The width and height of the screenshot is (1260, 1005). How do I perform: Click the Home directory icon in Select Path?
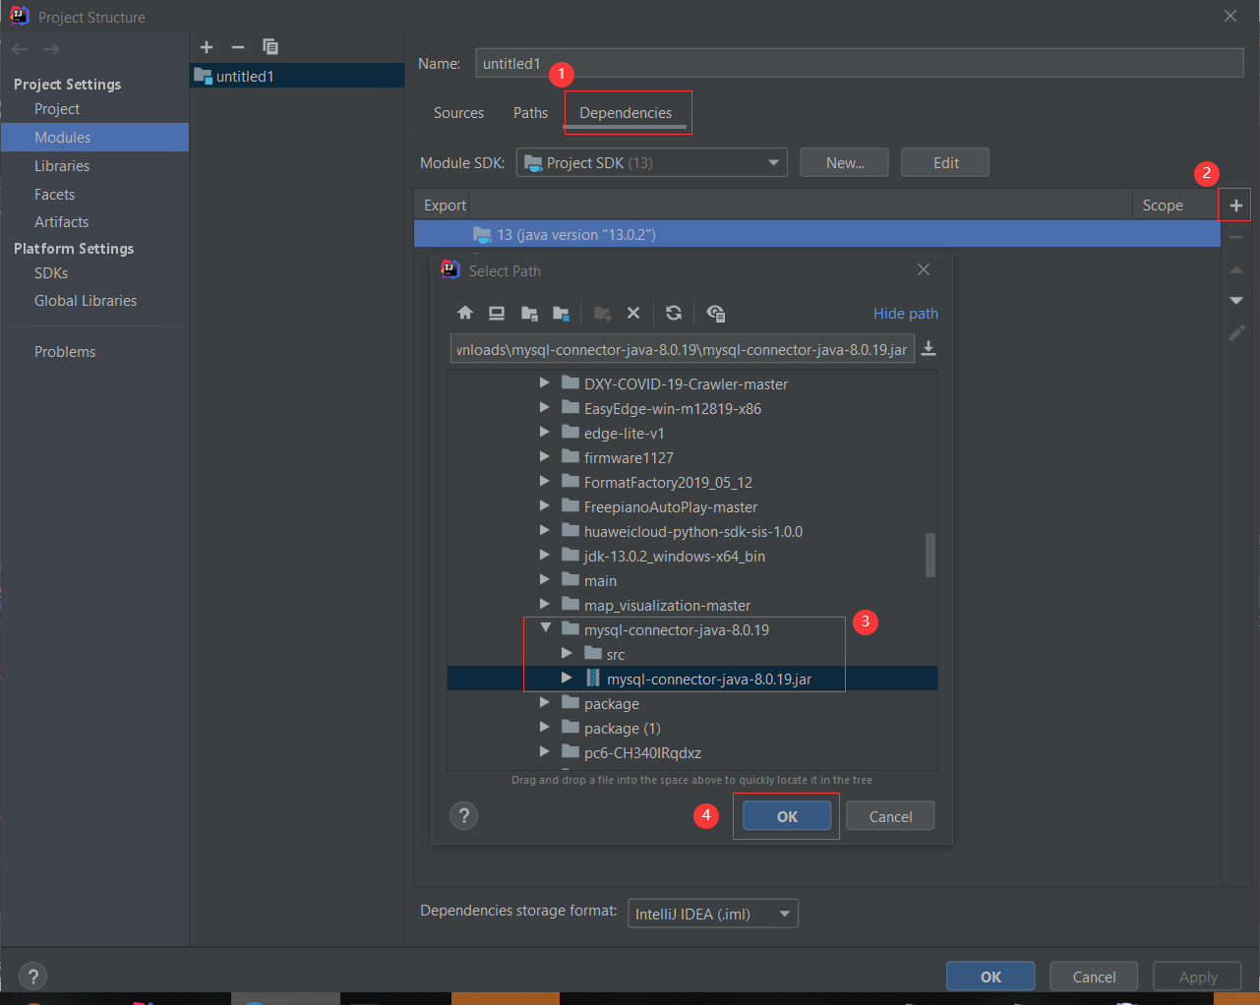click(x=465, y=313)
